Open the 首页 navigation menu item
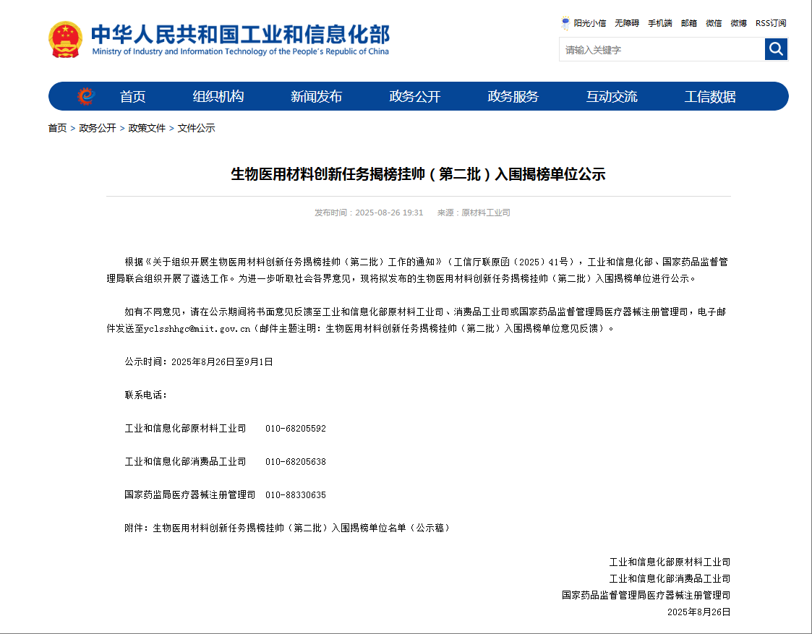812x634 pixels. pos(132,96)
